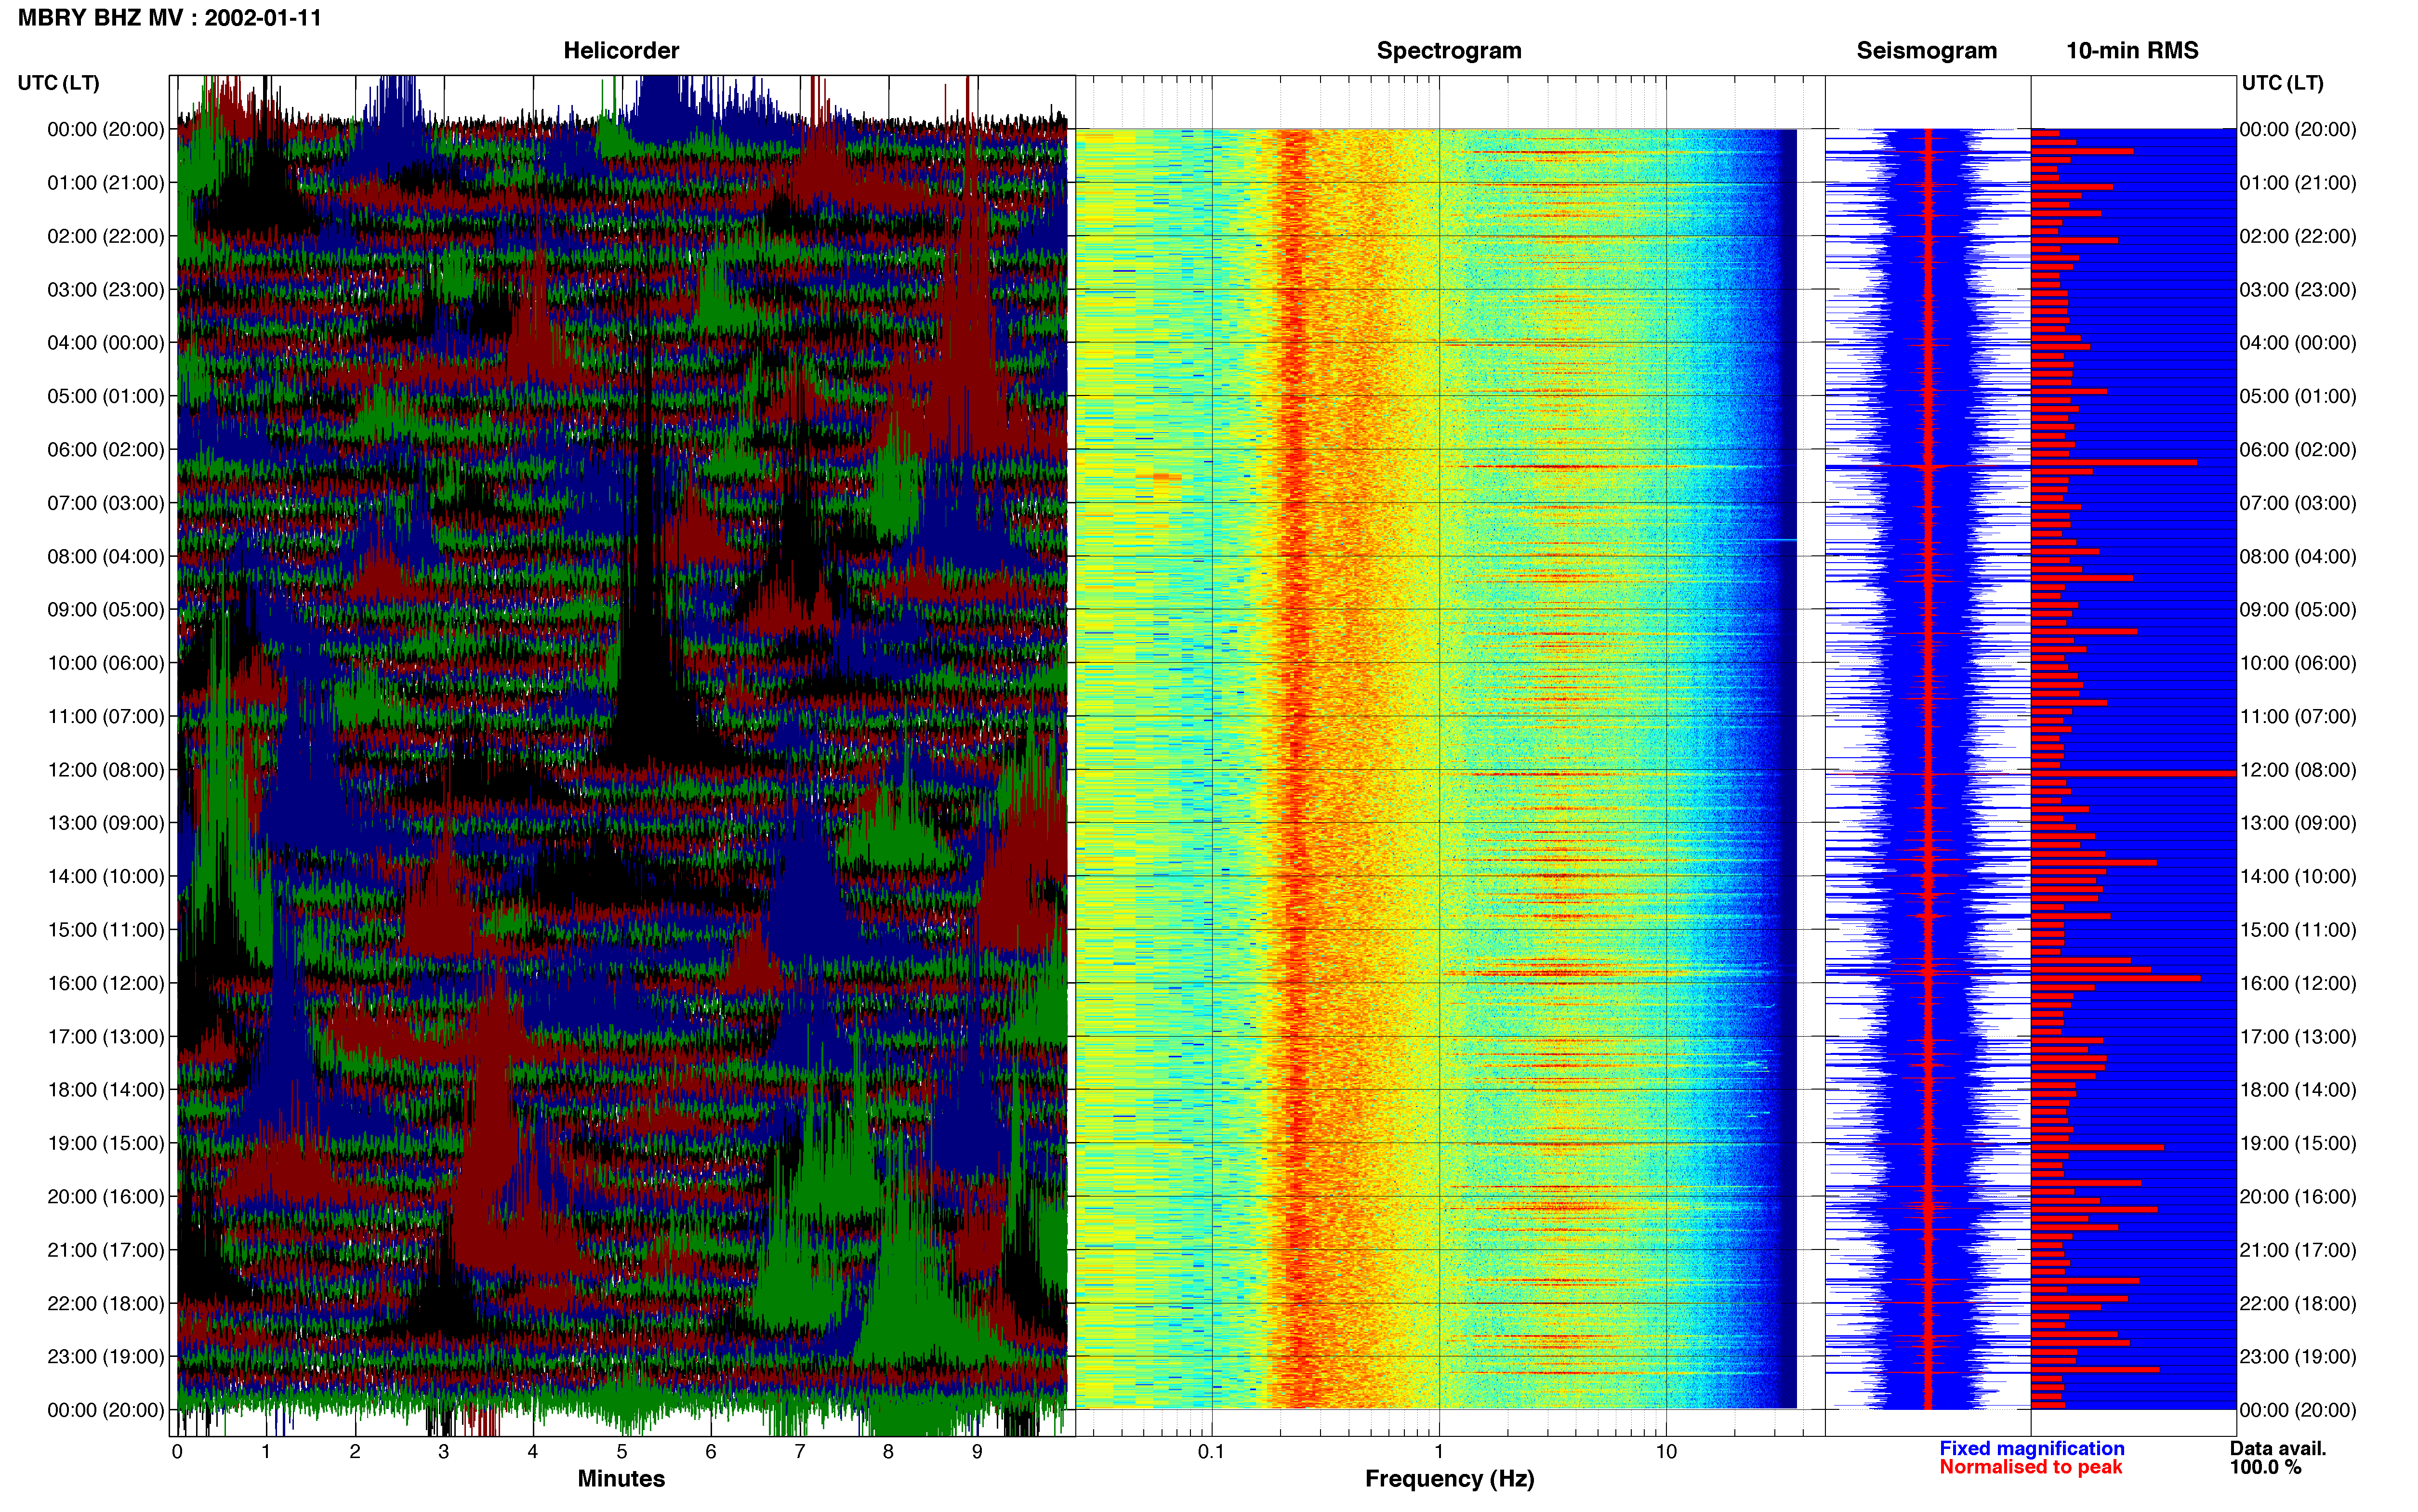Click left time label '23:00 (19:00)'
Viewport: 2418px width, 1512px height.
pos(106,1357)
